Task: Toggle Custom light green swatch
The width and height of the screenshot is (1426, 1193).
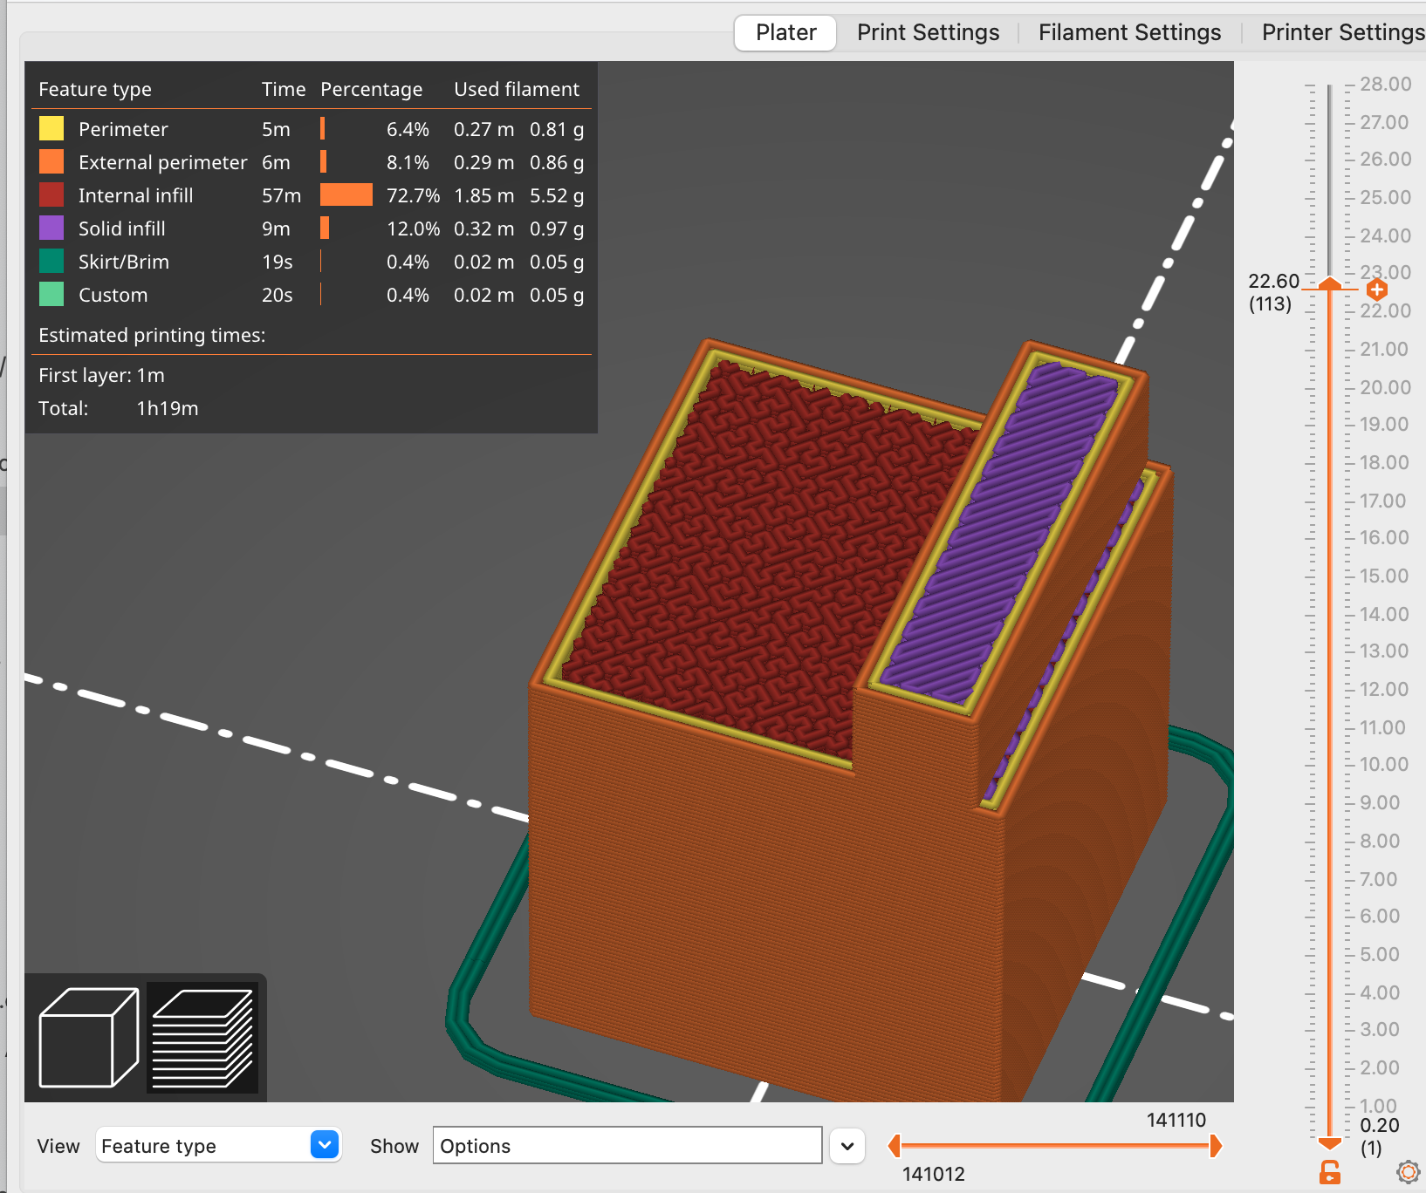Action: pos(51,294)
